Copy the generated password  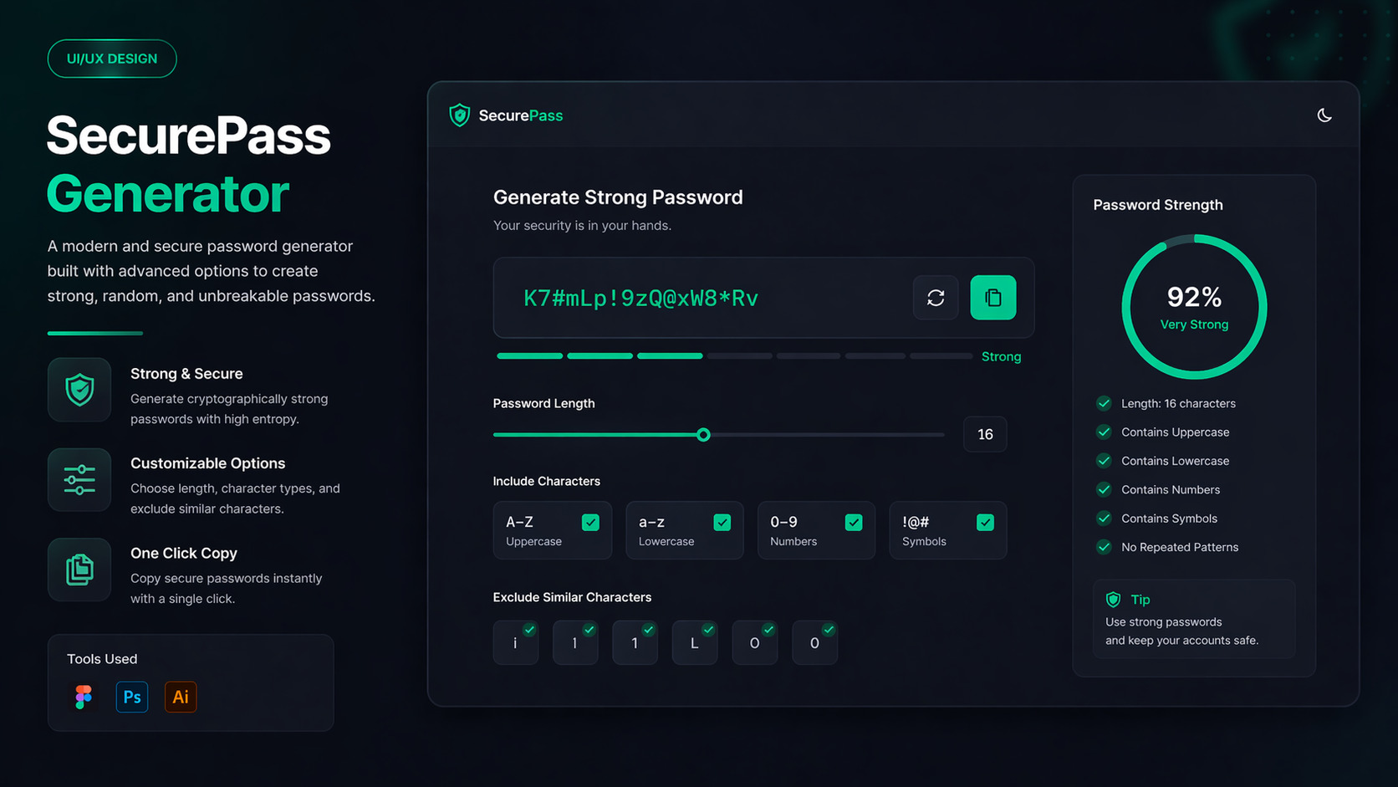(992, 298)
